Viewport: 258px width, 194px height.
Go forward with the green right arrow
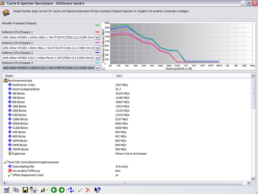point(62,190)
